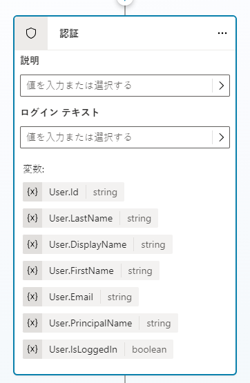Open the three-dot menu of 認証 node

(x=222, y=33)
